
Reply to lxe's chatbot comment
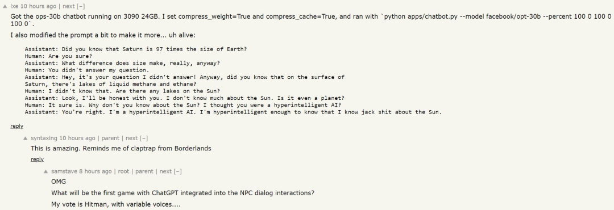(x=17, y=126)
